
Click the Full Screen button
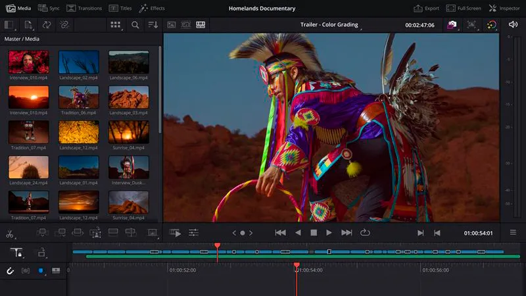[x=464, y=8]
